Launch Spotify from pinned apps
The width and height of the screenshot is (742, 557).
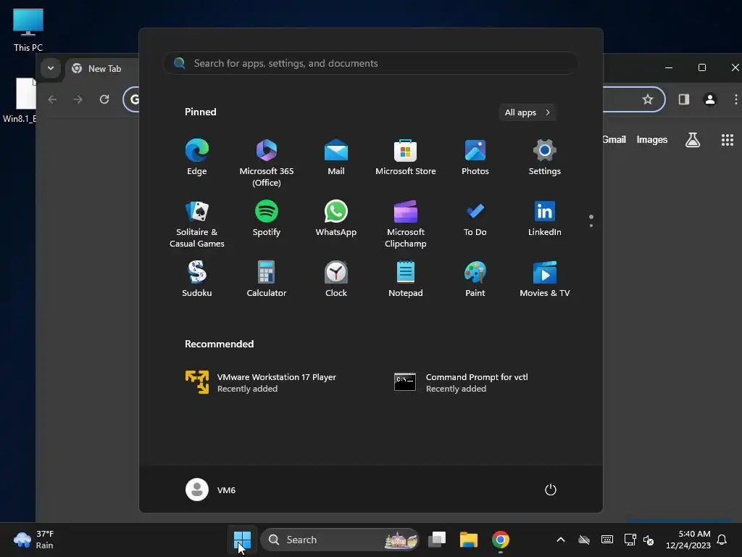click(x=267, y=218)
